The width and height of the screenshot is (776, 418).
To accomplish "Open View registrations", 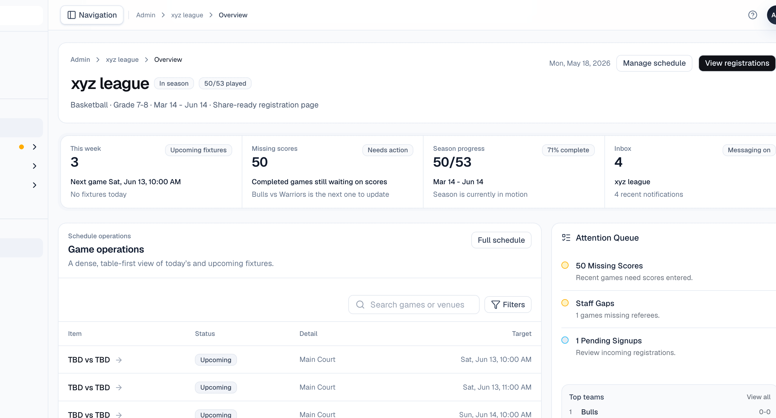I will [737, 63].
